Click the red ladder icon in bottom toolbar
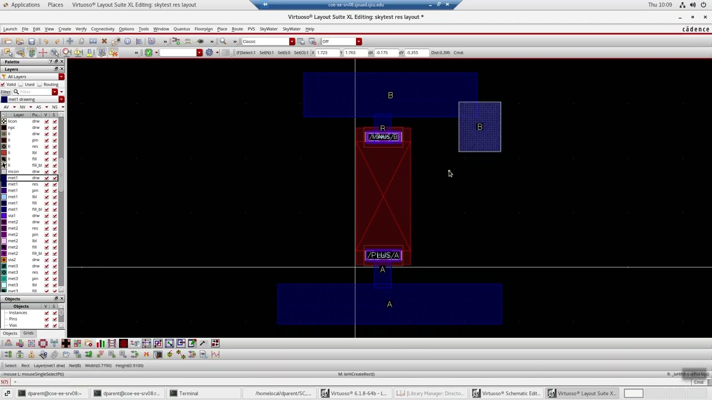 click(x=112, y=343)
